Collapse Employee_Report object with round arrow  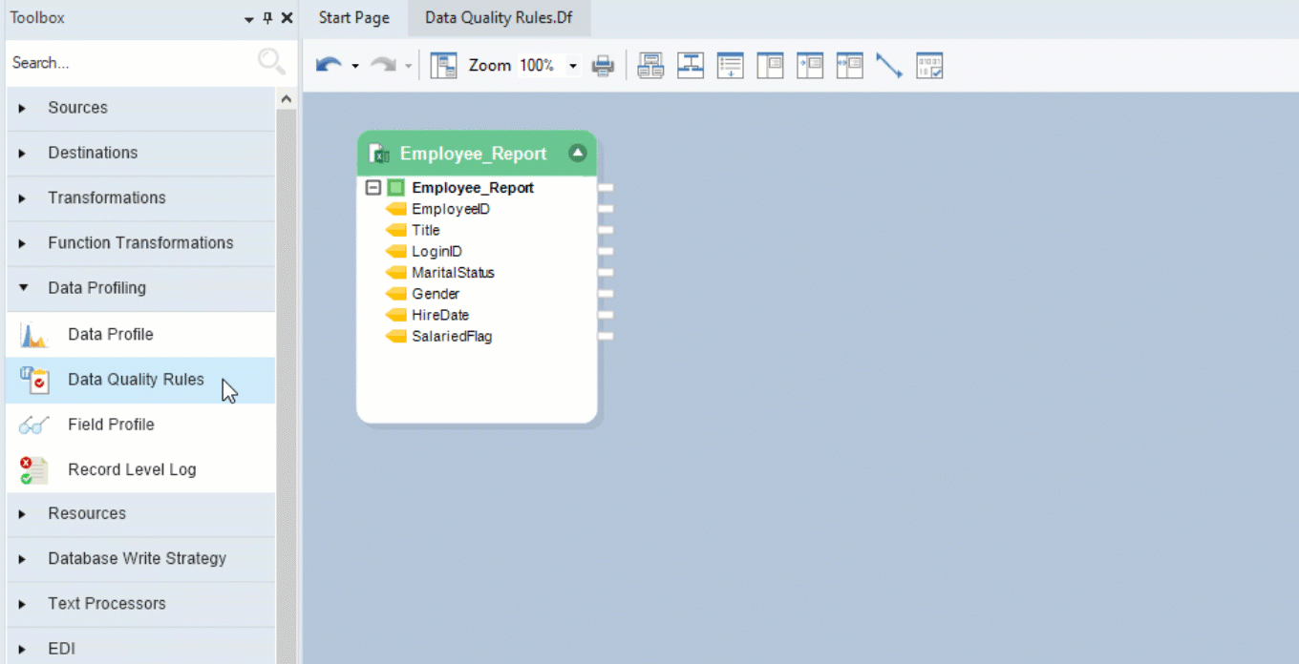pyautogui.click(x=577, y=153)
